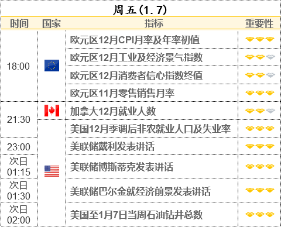
Task: Click the United States flag icon
Action: [x=52, y=171]
